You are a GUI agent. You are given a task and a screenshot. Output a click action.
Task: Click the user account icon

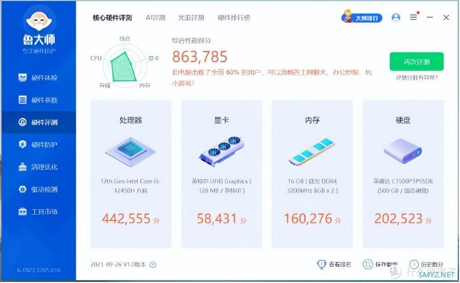(396, 17)
